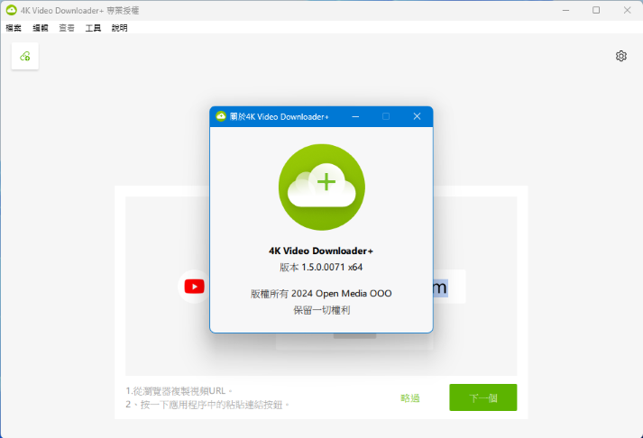Open settings via the gear icon
The height and width of the screenshot is (438, 643).
click(x=621, y=56)
